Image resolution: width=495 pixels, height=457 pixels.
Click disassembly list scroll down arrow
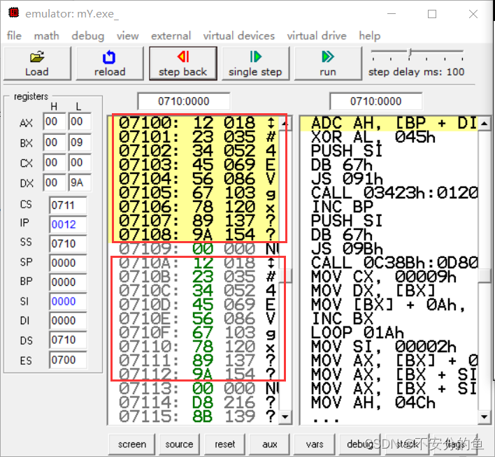[484, 417]
